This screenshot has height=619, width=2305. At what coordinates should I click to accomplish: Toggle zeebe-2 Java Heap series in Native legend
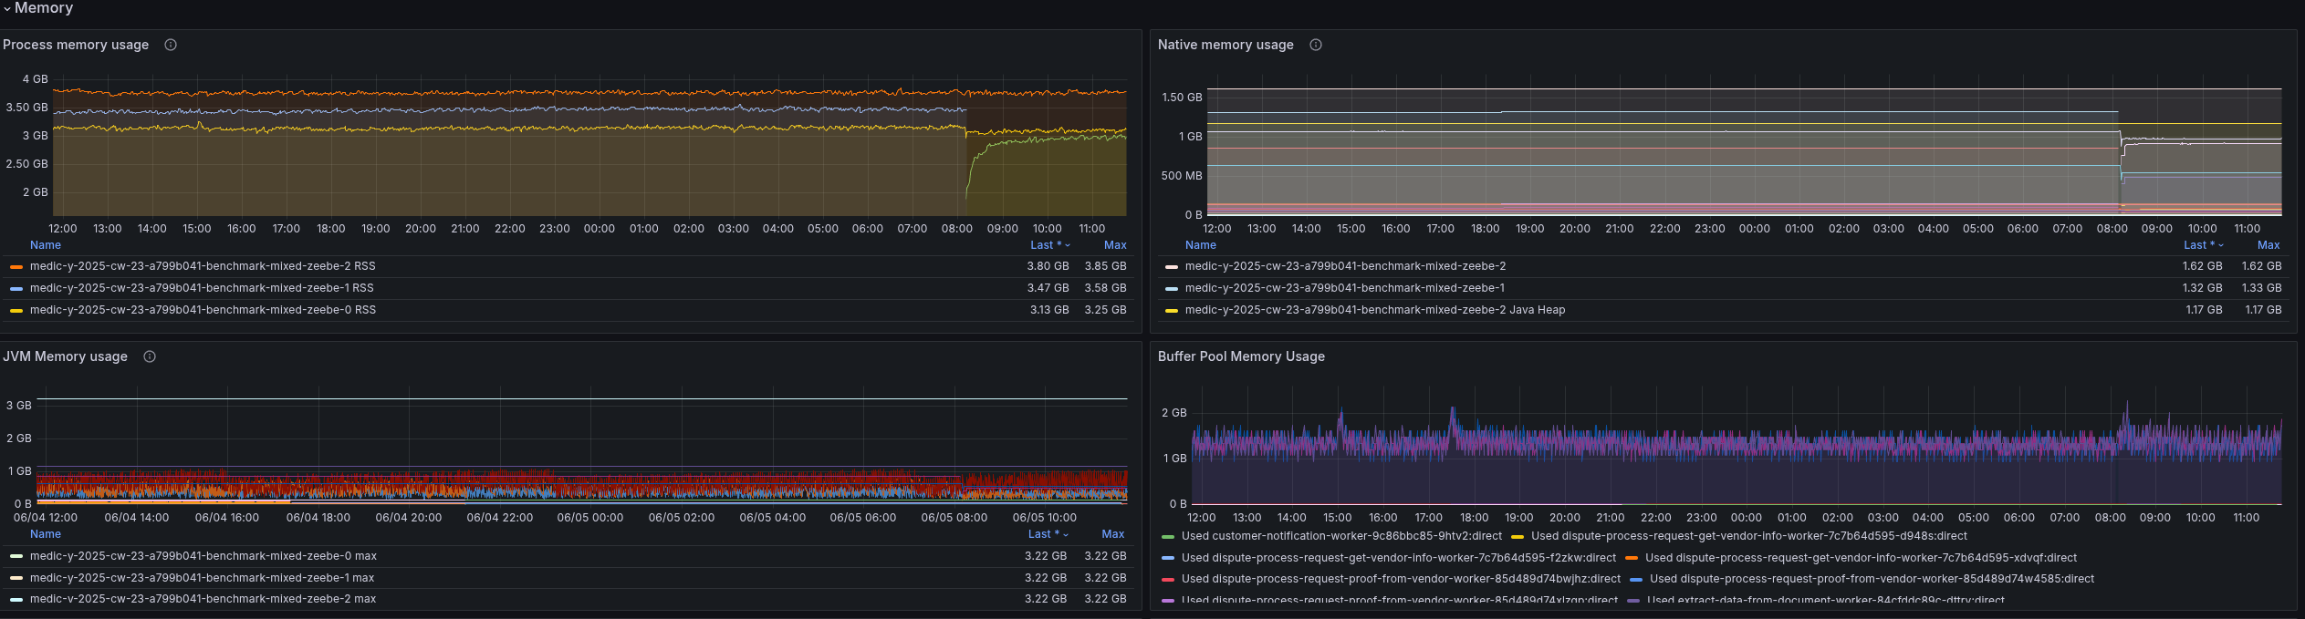(x=1375, y=310)
